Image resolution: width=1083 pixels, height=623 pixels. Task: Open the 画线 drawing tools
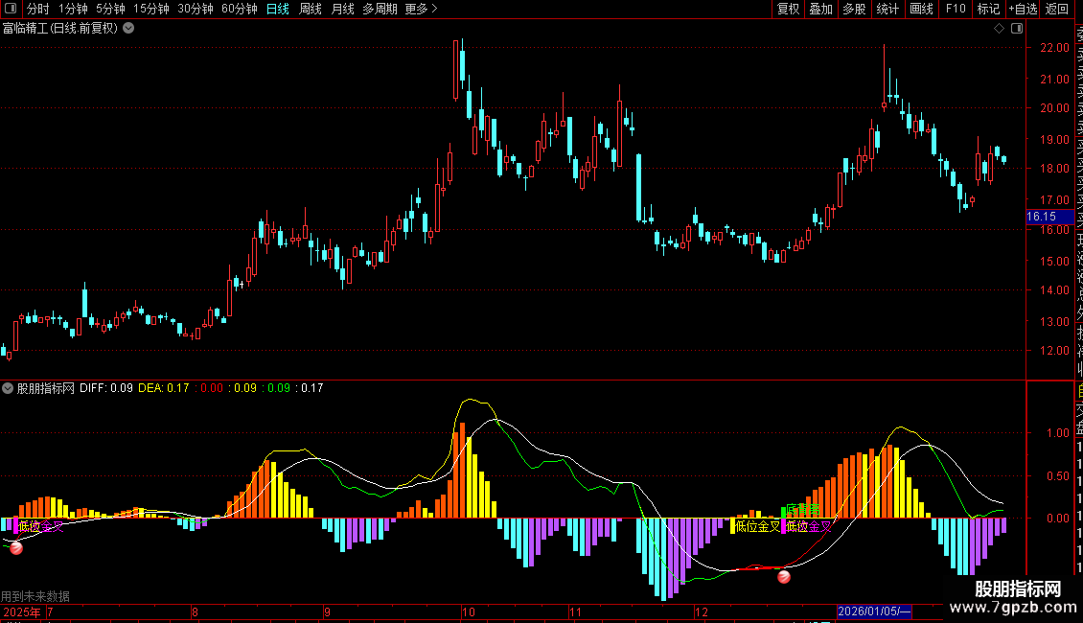pyautogui.click(x=921, y=9)
